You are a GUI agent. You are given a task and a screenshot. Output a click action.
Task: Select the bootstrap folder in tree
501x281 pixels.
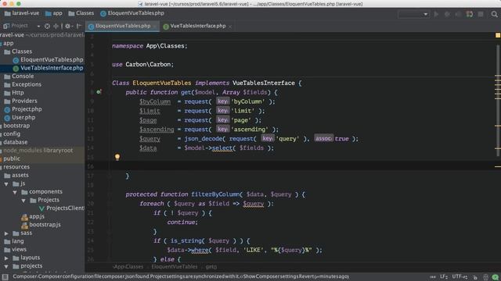point(16,126)
